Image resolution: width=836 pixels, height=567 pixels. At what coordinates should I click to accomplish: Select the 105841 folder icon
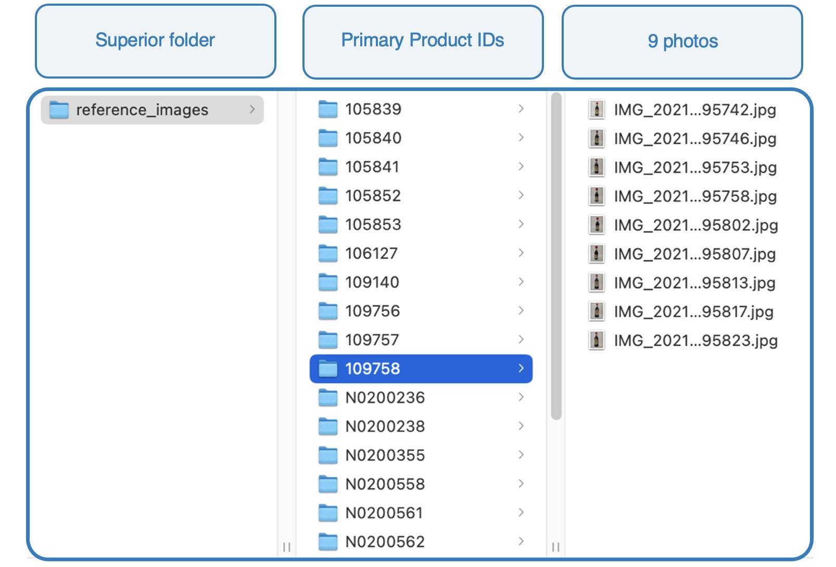[x=328, y=167]
